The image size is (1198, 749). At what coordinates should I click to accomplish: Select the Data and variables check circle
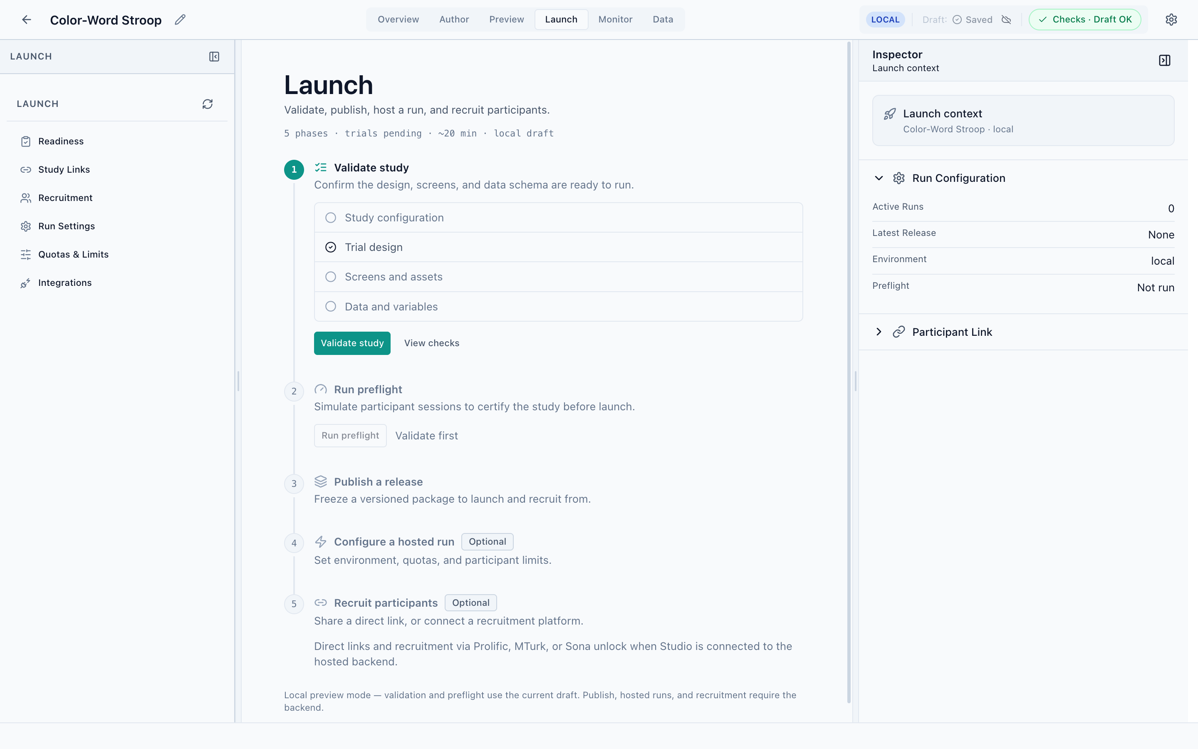tap(331, 307)
